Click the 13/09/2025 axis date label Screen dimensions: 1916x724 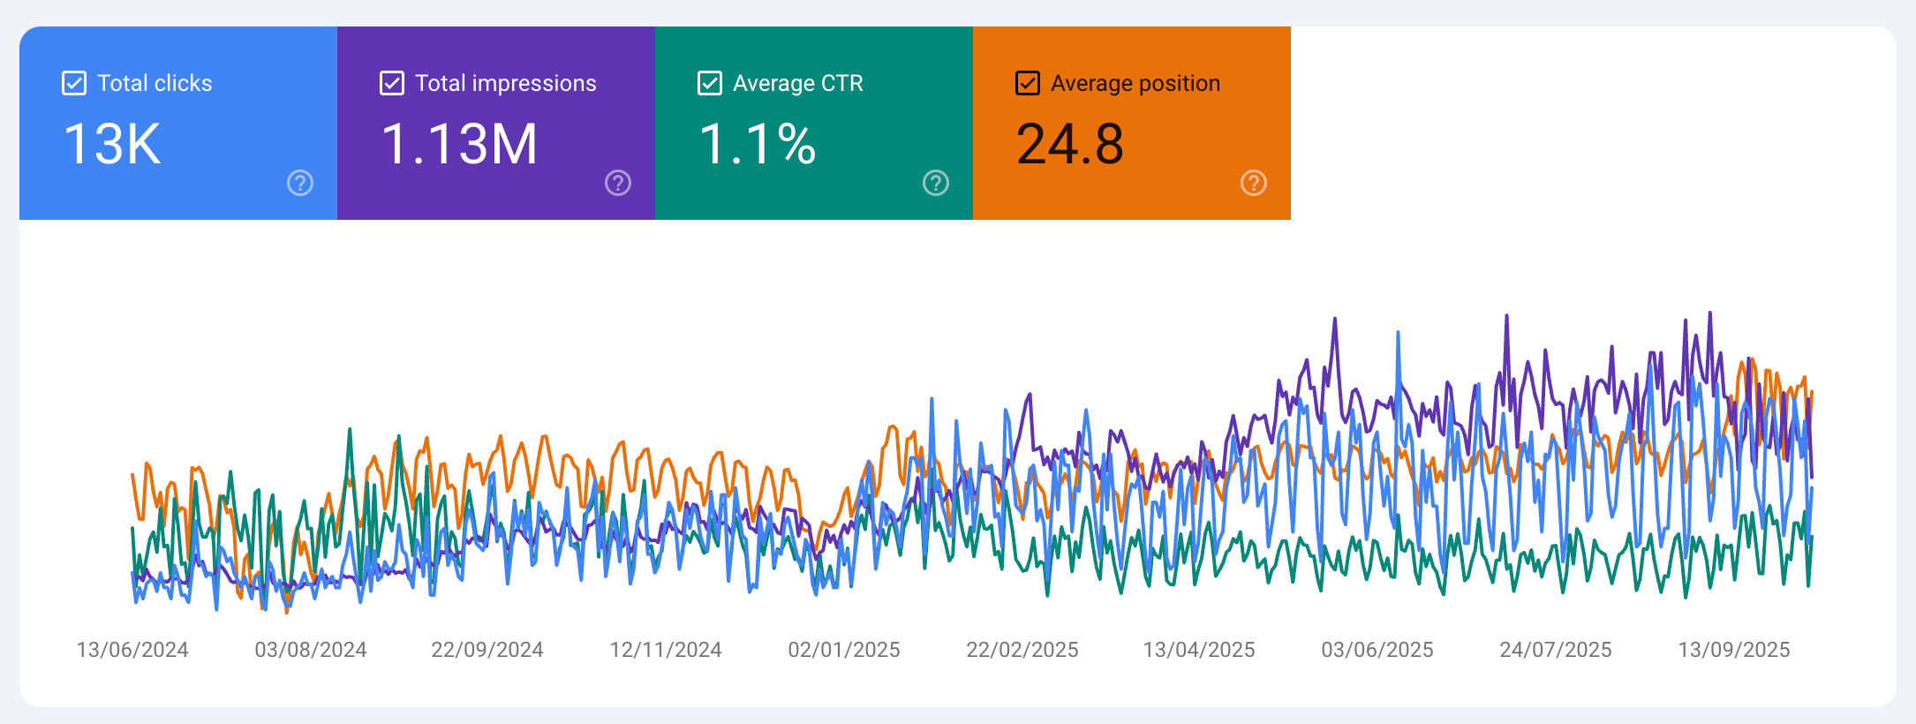coord(1734,650)
